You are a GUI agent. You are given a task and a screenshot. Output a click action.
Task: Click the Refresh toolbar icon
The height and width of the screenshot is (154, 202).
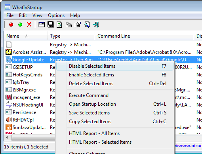[59, 25]
